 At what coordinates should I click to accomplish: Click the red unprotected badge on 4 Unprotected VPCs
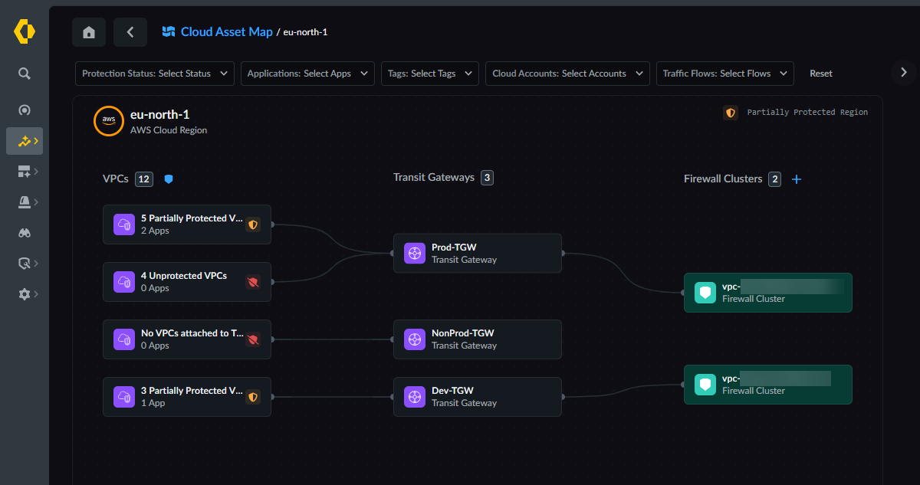click(x=253, y=282)
